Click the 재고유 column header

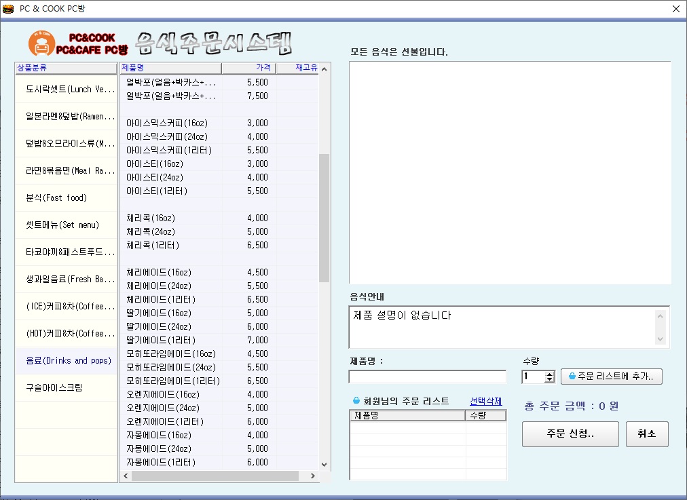pos(298,68)
